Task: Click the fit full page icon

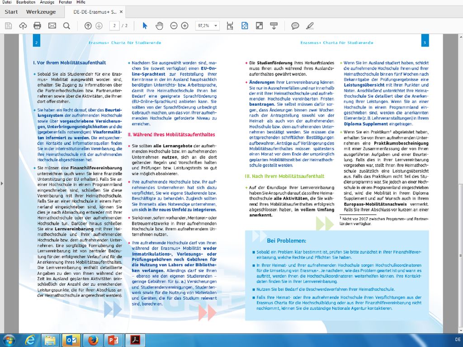Action: 245,26
